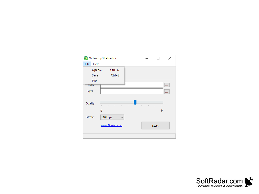Click the Mp3 label
Image resolution: width=259 pixels, height=194 pixels.
(x=90, y=91)
